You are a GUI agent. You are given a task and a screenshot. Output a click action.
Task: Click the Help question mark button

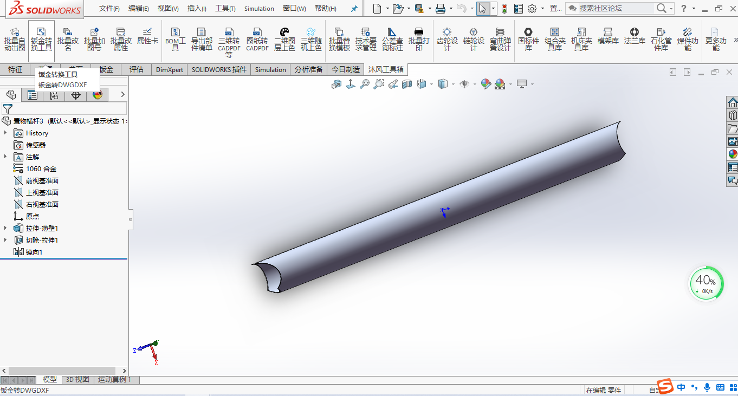pyautogui.click(x=684, y=9)
